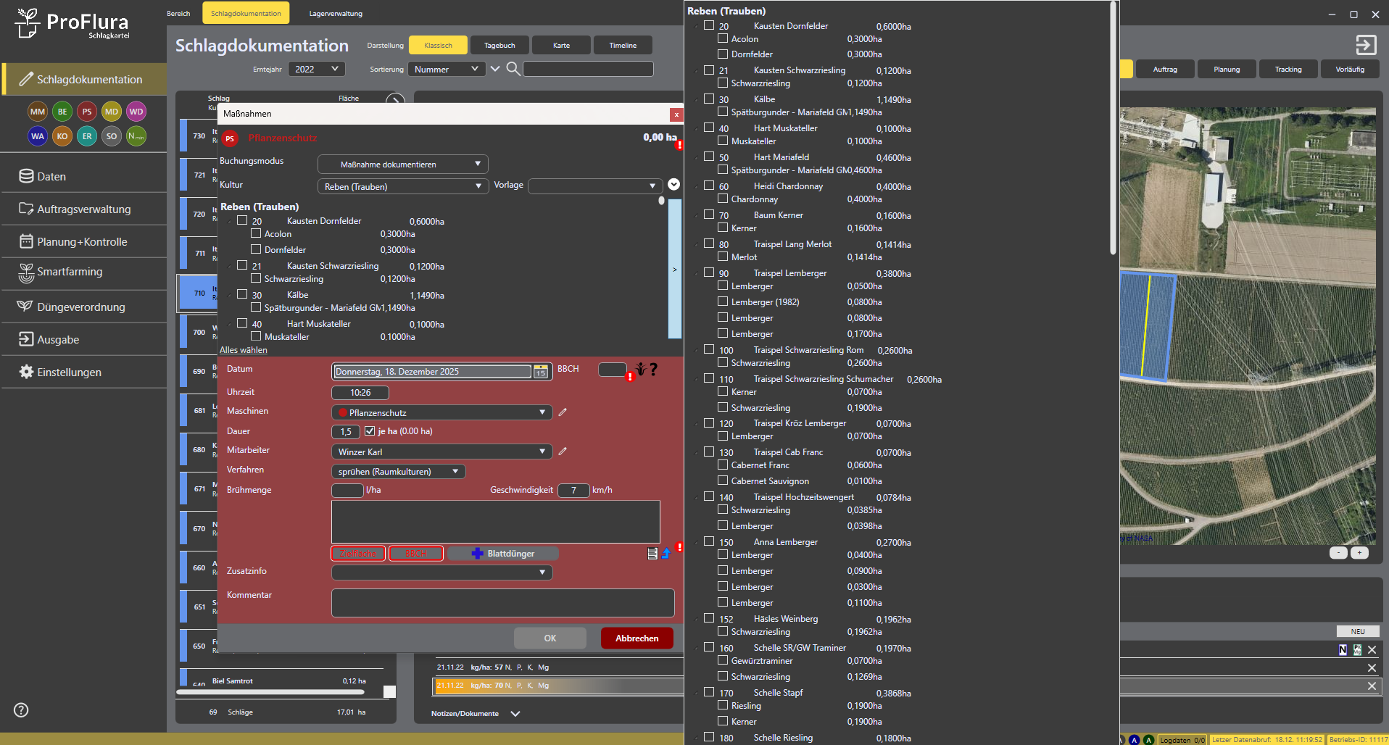The image size is (1389, 745).
Task: Switch to the Tagebuch view tab
Action: [x=499, y=45]
